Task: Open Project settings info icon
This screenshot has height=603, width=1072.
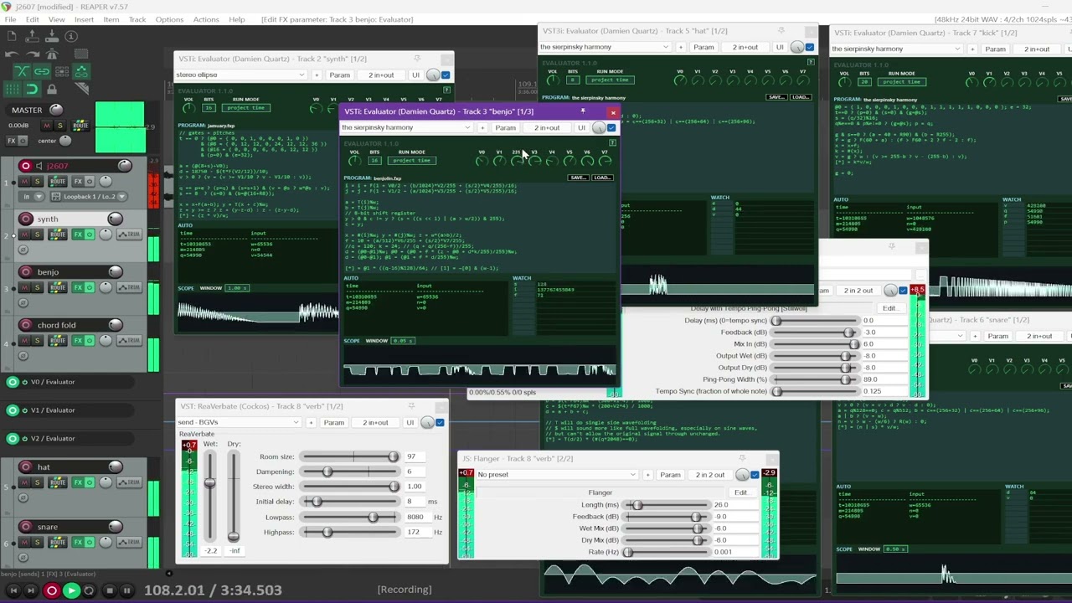Action: click(71, 36)
